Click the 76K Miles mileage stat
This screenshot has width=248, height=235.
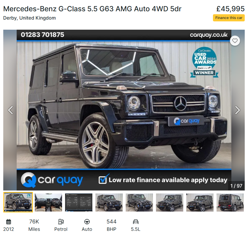(34, 225)
